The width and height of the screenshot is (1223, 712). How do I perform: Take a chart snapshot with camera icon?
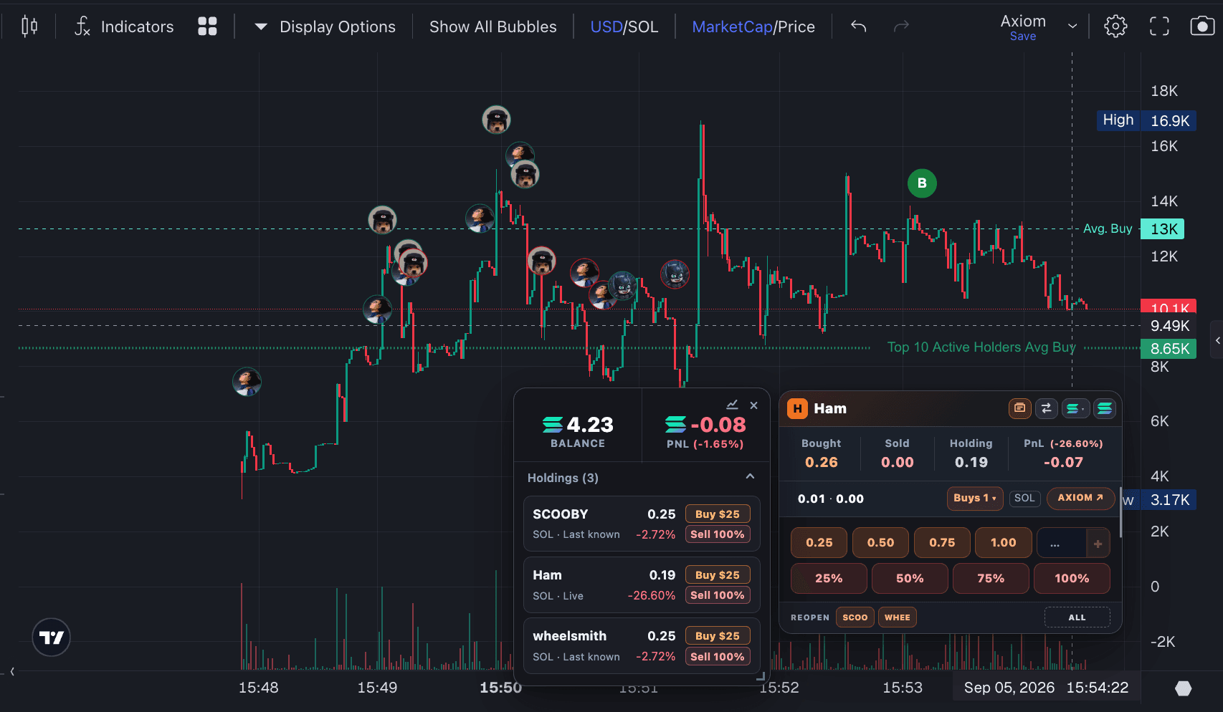[1202, 27]
